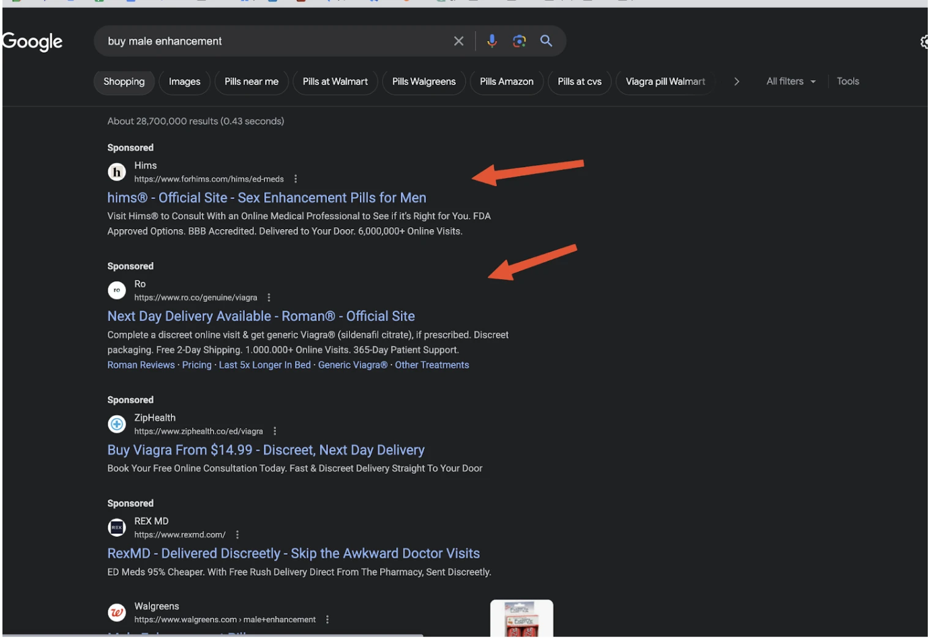Screen dimensions: 929x638
Task: Switch to the Shopping tab
Action: click(124, 82)
